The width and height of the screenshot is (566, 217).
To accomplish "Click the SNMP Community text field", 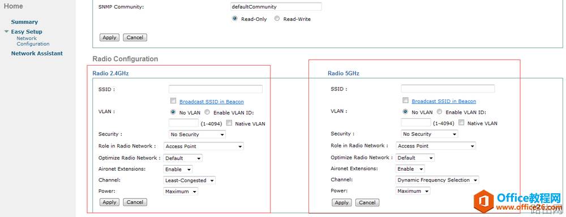I will click(276, 6).
